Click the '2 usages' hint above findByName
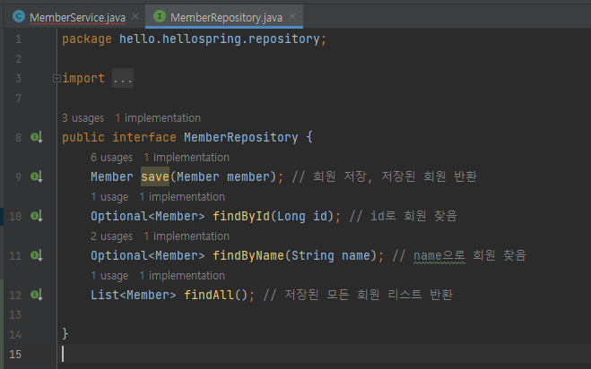This screenshot has width=591, height=369. click(111, 236)
